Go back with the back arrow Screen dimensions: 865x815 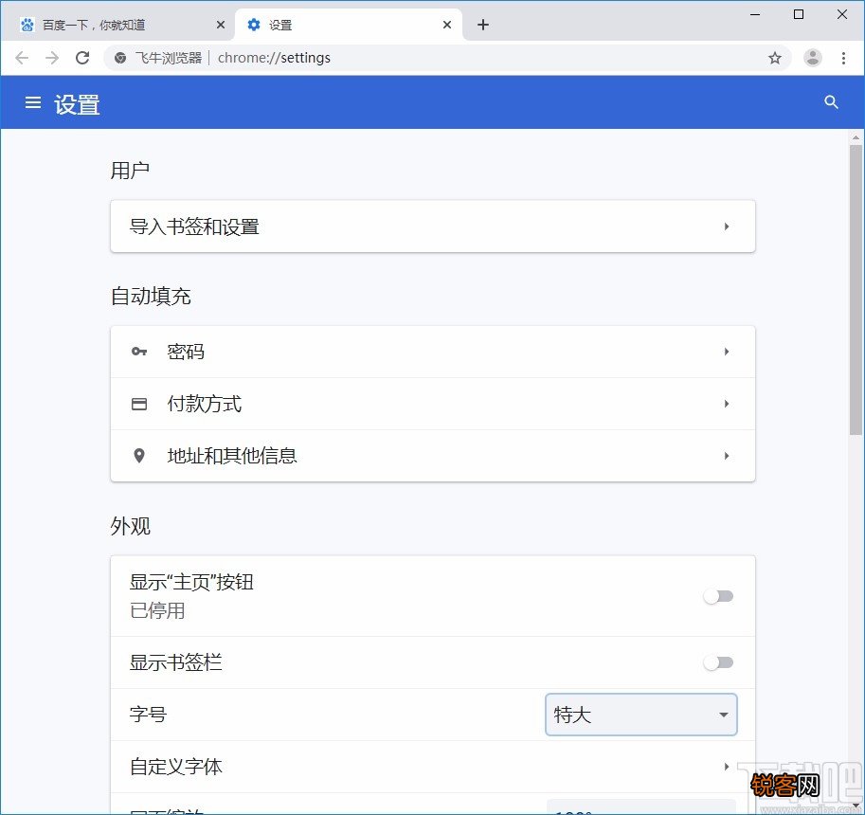[22, 58]
